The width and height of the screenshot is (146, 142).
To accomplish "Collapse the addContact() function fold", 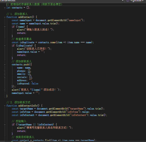I will (5, 17).
